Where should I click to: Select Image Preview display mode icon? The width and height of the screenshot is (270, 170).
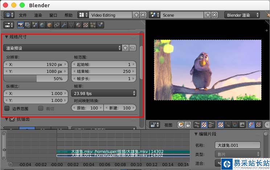(221, 125)
